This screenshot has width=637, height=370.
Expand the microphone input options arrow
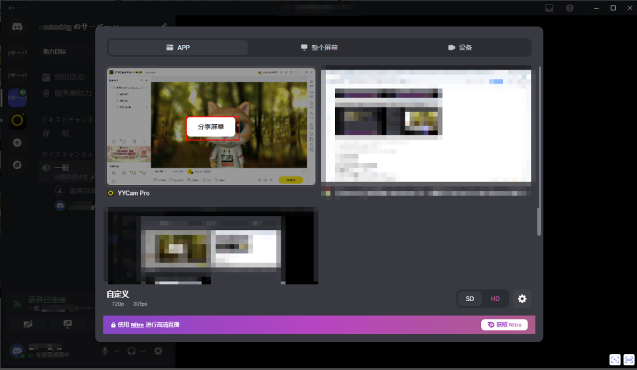(x=117, y=351)
